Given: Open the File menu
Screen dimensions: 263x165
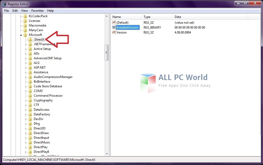Looking at the screenshot, I should [6, 11].
